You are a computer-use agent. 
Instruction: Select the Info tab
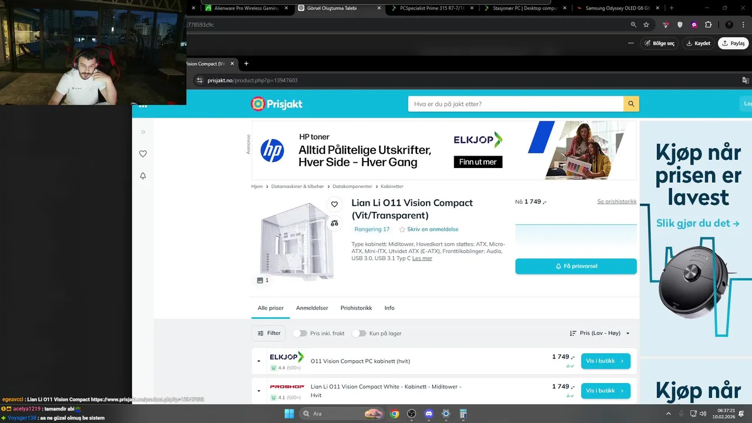pos(390,308)
